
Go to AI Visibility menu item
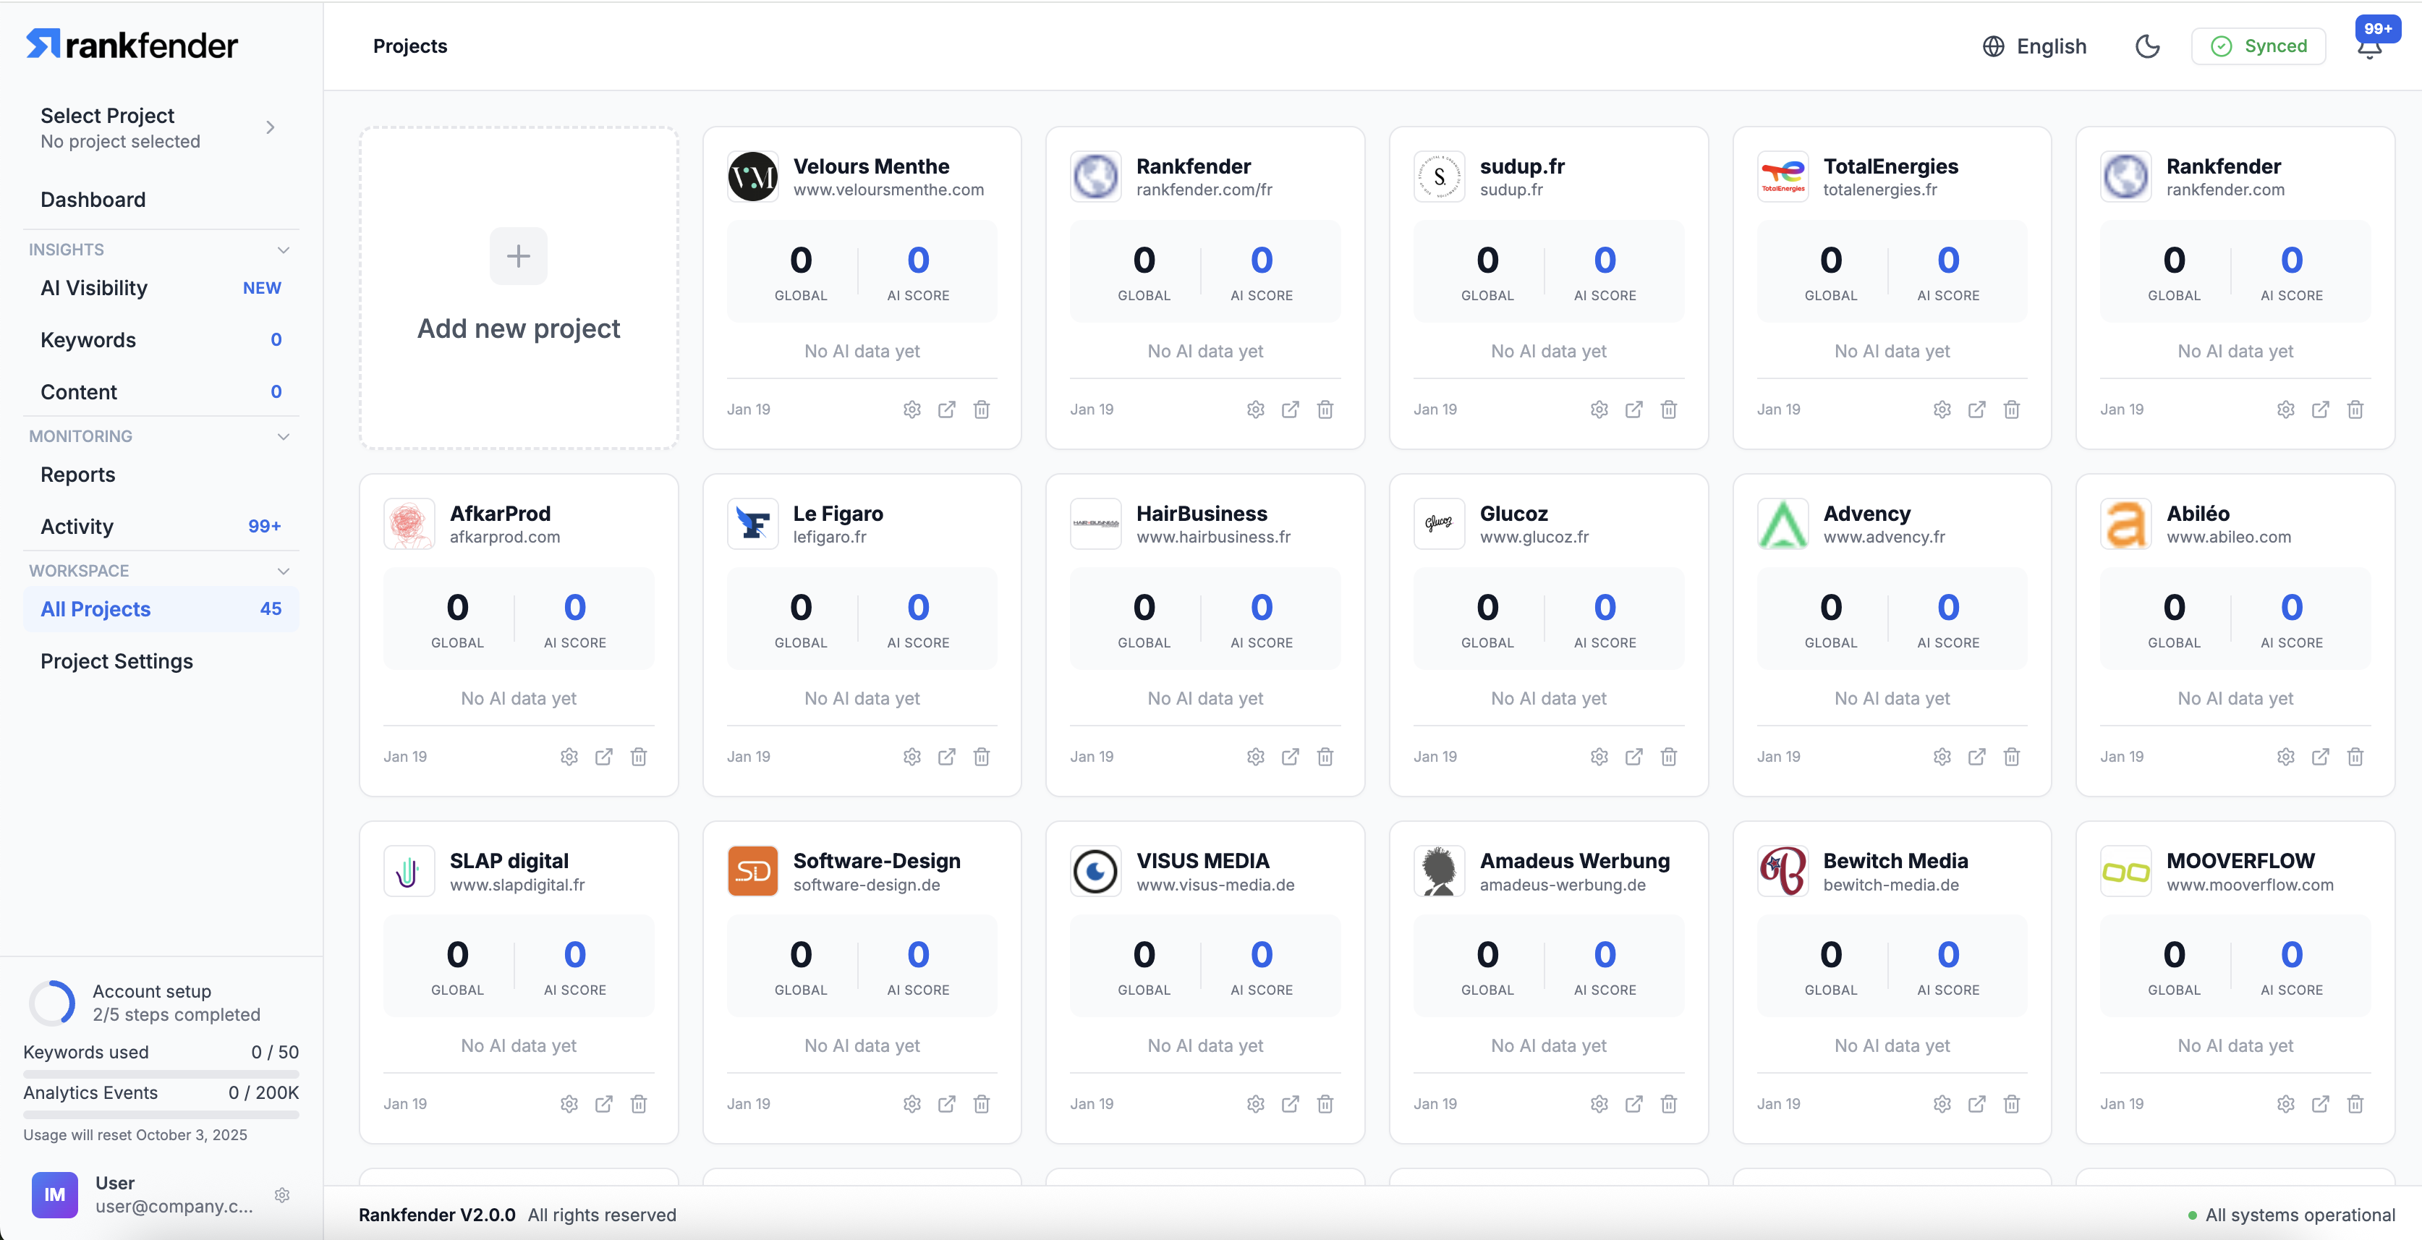(x=94, y=288)
